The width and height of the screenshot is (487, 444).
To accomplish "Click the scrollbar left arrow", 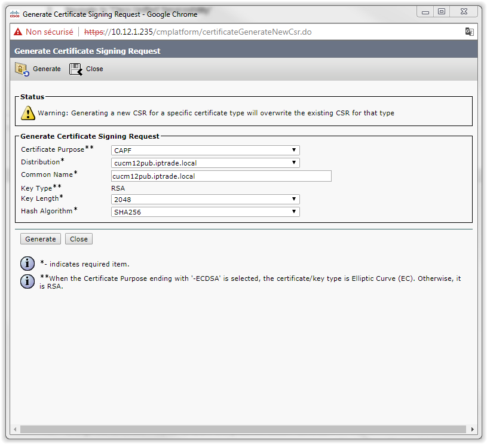I will click(15, 429).
